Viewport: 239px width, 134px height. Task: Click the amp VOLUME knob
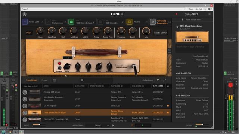109,66
